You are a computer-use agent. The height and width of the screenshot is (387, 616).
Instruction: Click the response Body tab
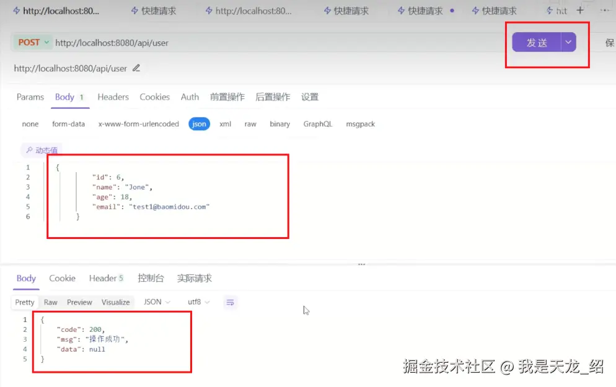(26, 278)
